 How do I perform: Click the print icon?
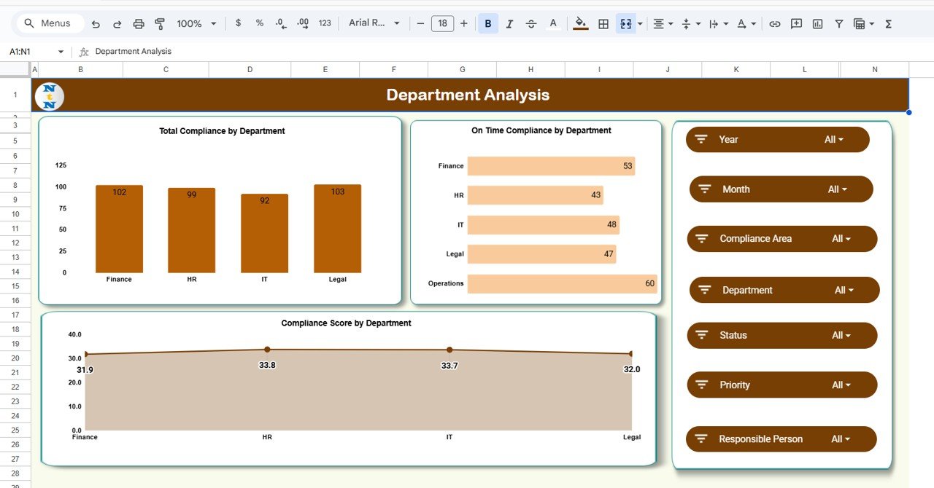coord(139,23)
